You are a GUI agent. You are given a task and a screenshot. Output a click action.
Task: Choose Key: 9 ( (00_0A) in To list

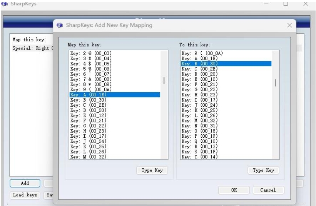click(226, 53)
